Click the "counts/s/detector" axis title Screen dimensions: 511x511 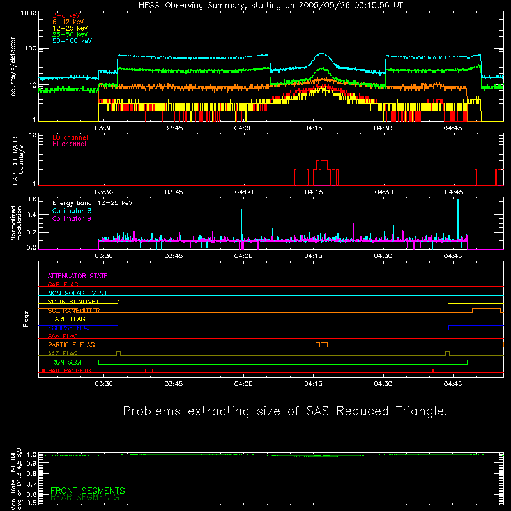pyautogui.click(x=13, y=66)
